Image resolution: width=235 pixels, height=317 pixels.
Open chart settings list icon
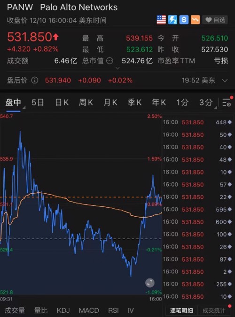[227, 103]
